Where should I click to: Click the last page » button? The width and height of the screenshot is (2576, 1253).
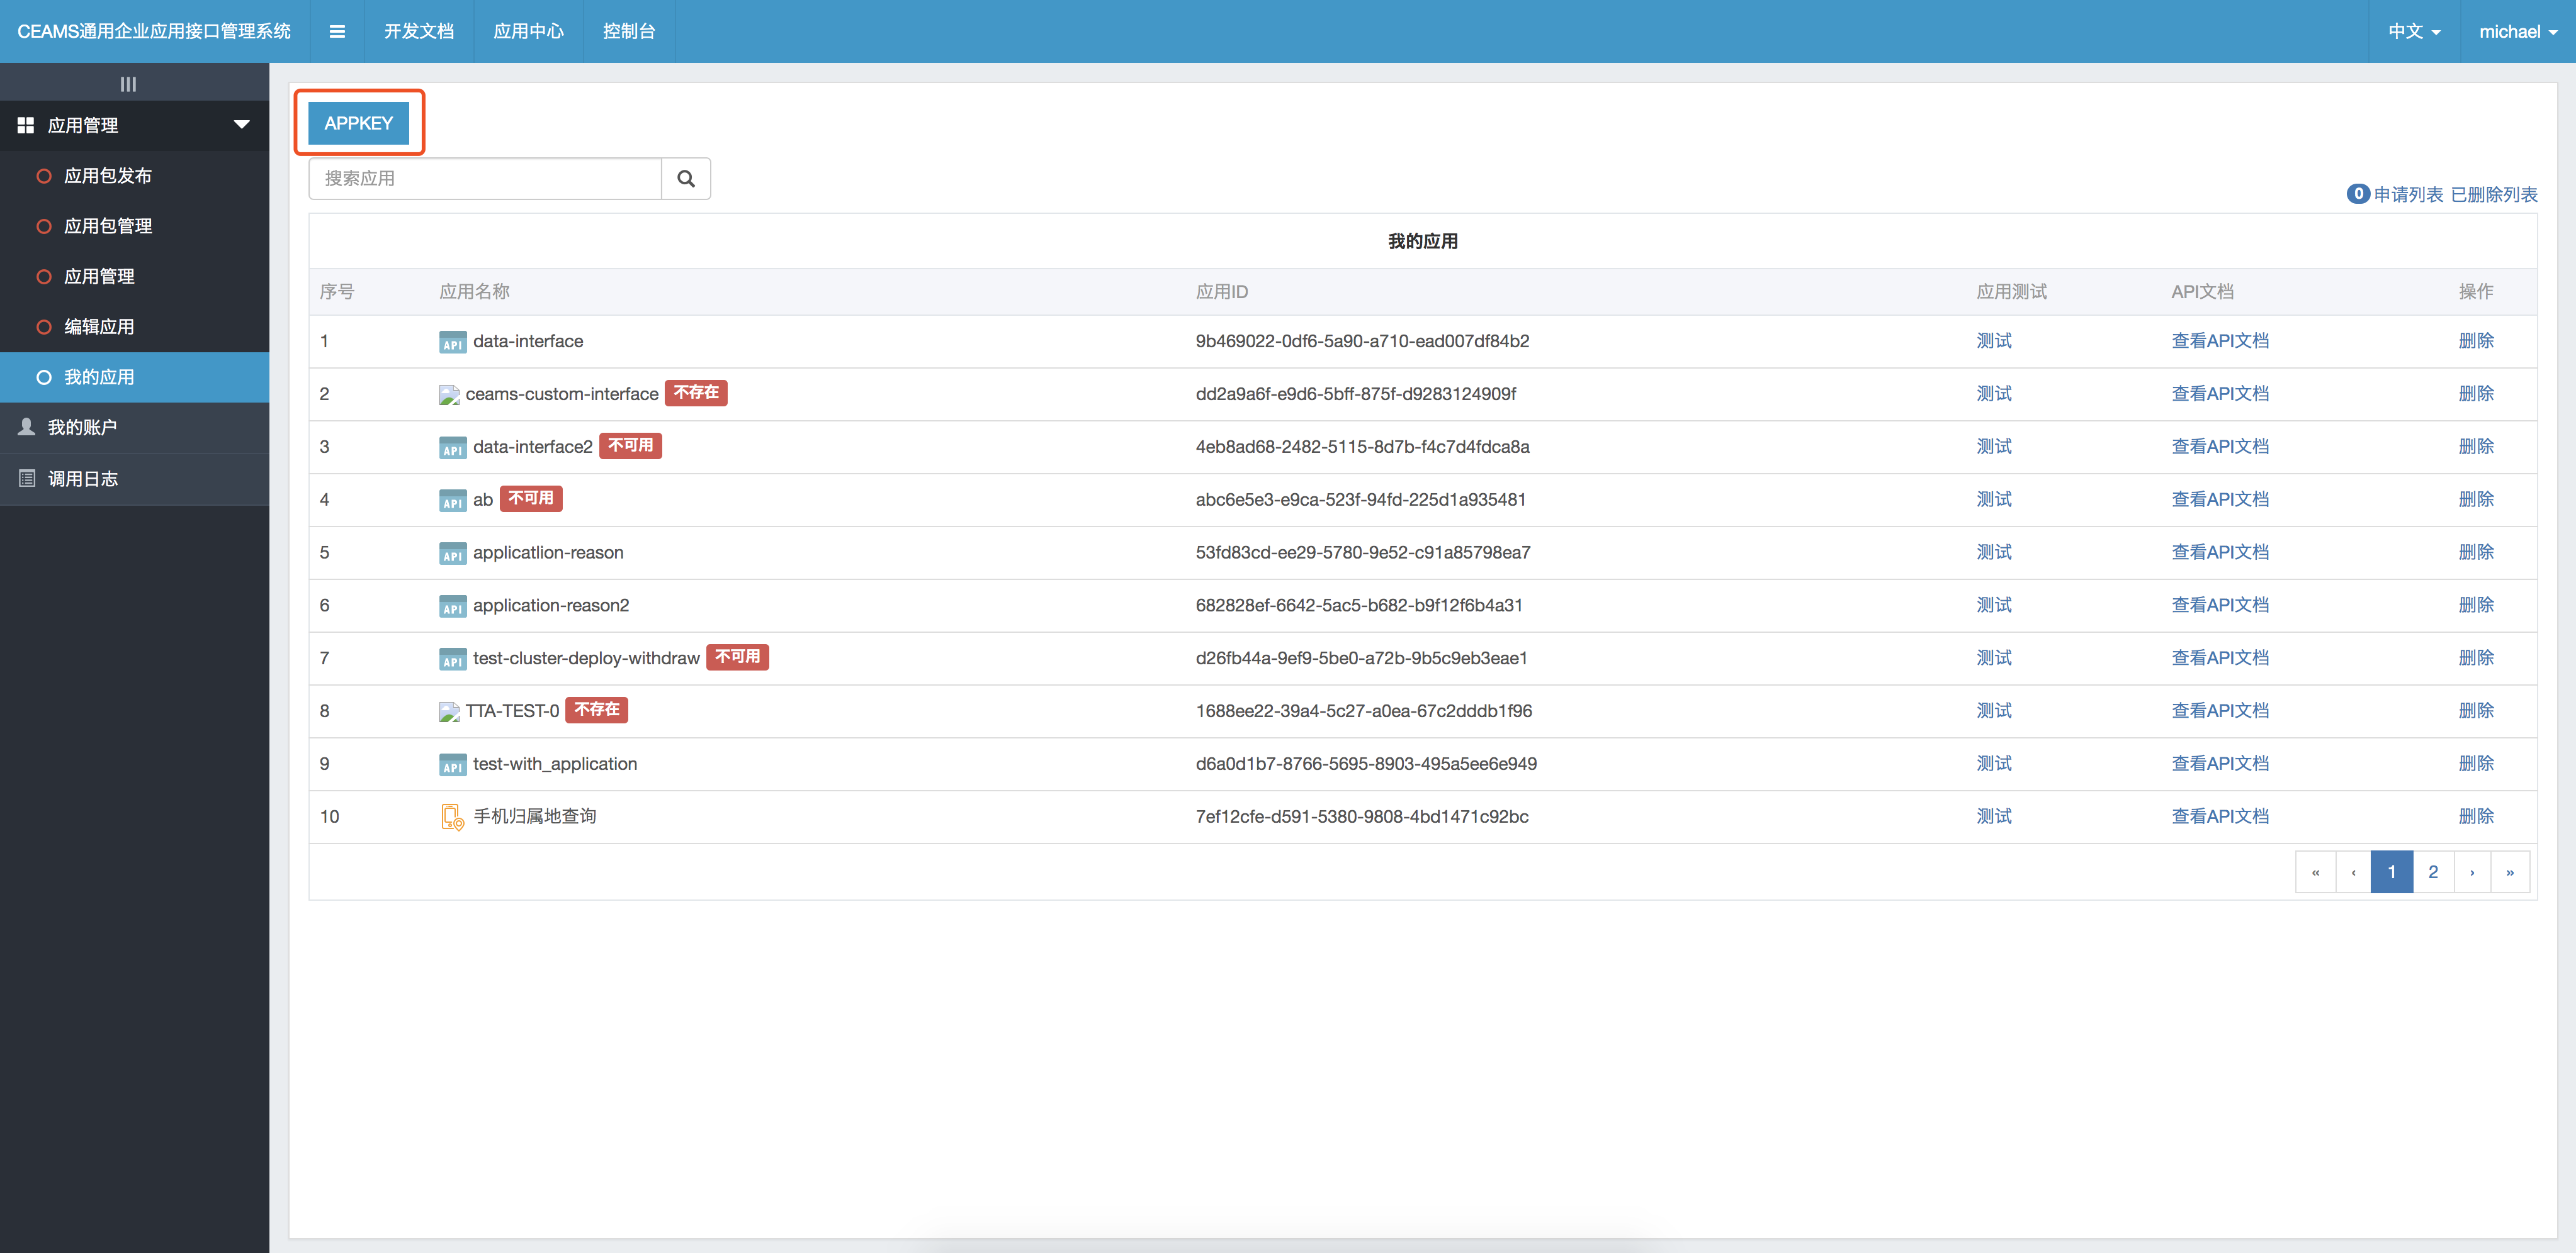point(2510,871)
